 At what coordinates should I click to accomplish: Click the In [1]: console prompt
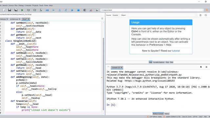(x=112, y=105)
